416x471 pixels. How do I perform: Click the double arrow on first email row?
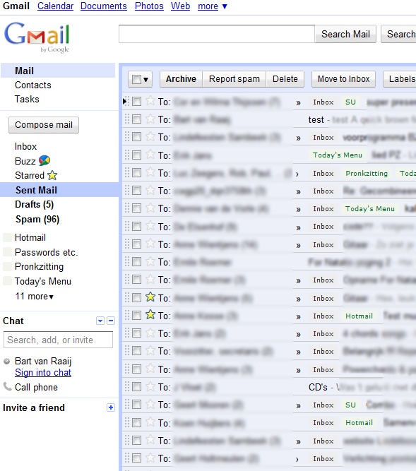tap(298, 102)
